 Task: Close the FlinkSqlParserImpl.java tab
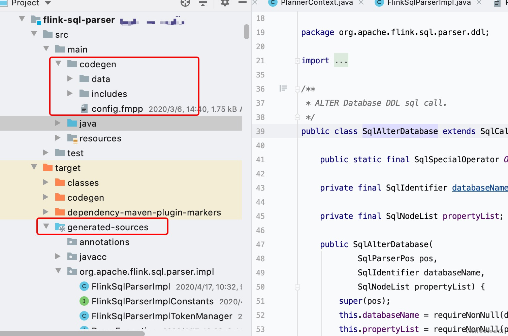pyautogui.click(x=479, y=3)
